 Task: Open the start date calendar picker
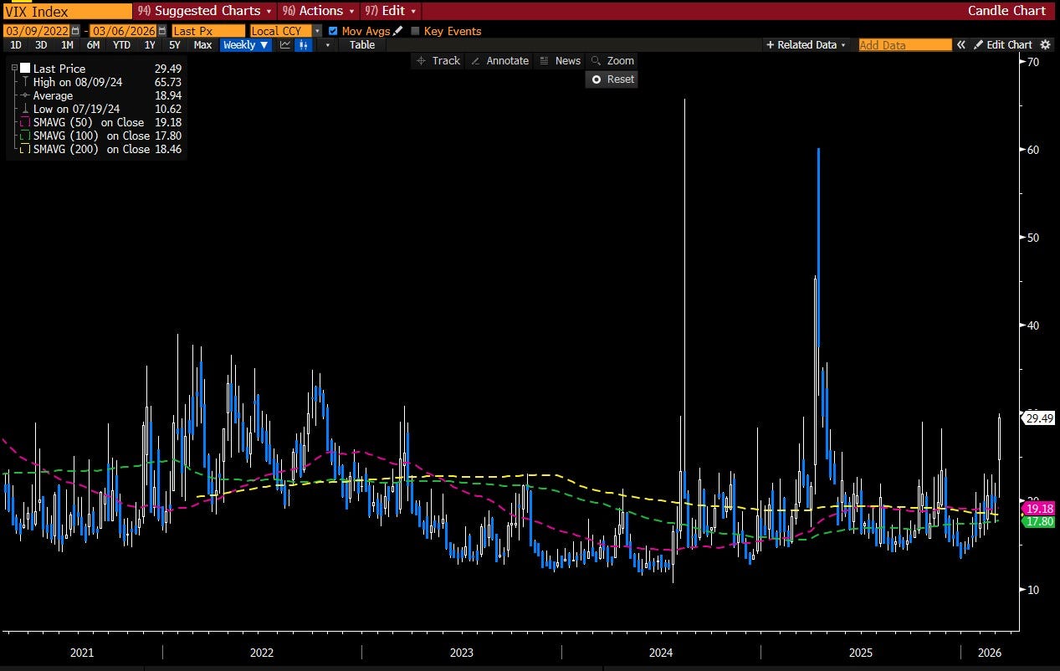(75, 31)
